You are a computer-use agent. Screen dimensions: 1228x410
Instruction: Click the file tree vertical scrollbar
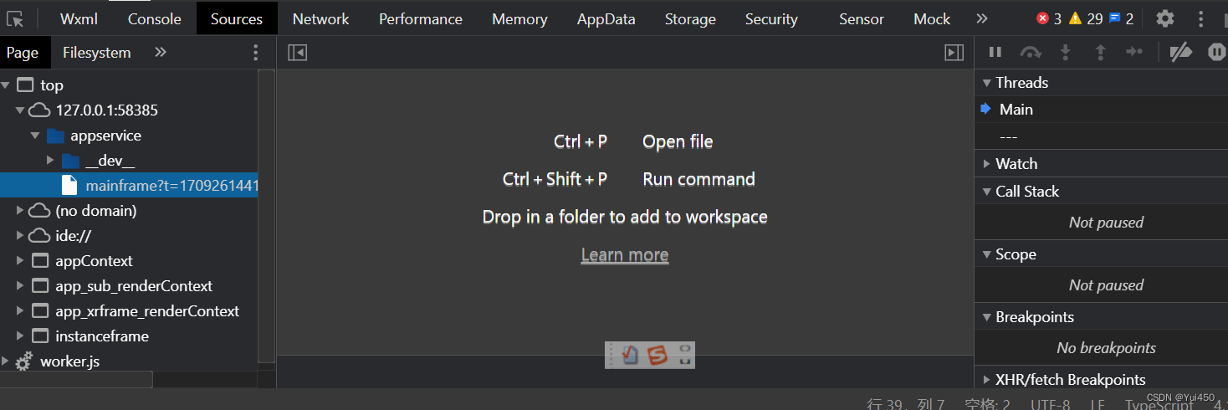[x=266, y=216]
